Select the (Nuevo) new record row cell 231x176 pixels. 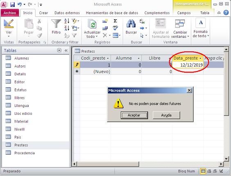[95, 72]
